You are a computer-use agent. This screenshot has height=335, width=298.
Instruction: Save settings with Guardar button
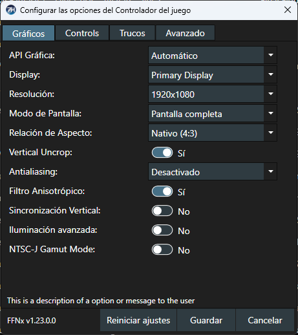pyautogui.click(x=206, y=320)
